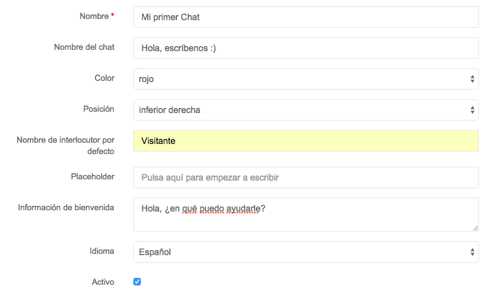Click inside the welcome message textarea
Viewport: 491px width, 293px height.
coord(306,214)
